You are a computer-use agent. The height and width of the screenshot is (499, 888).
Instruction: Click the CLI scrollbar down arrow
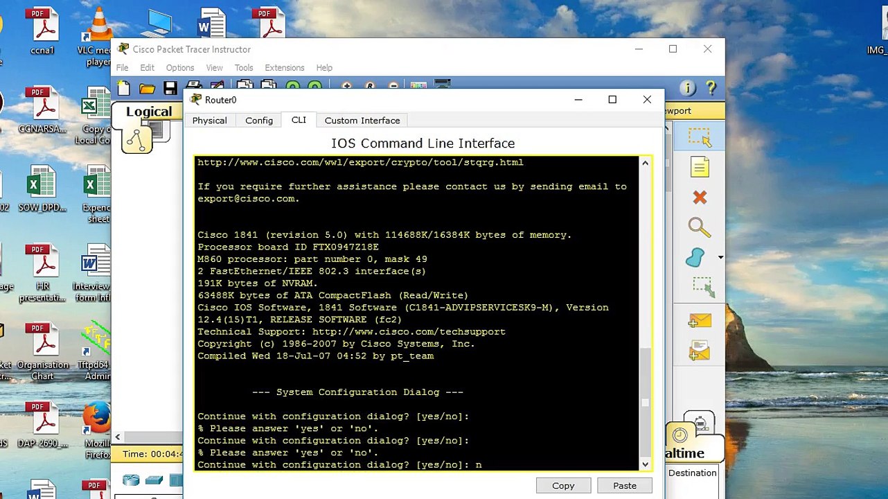(x=646, y=464)
